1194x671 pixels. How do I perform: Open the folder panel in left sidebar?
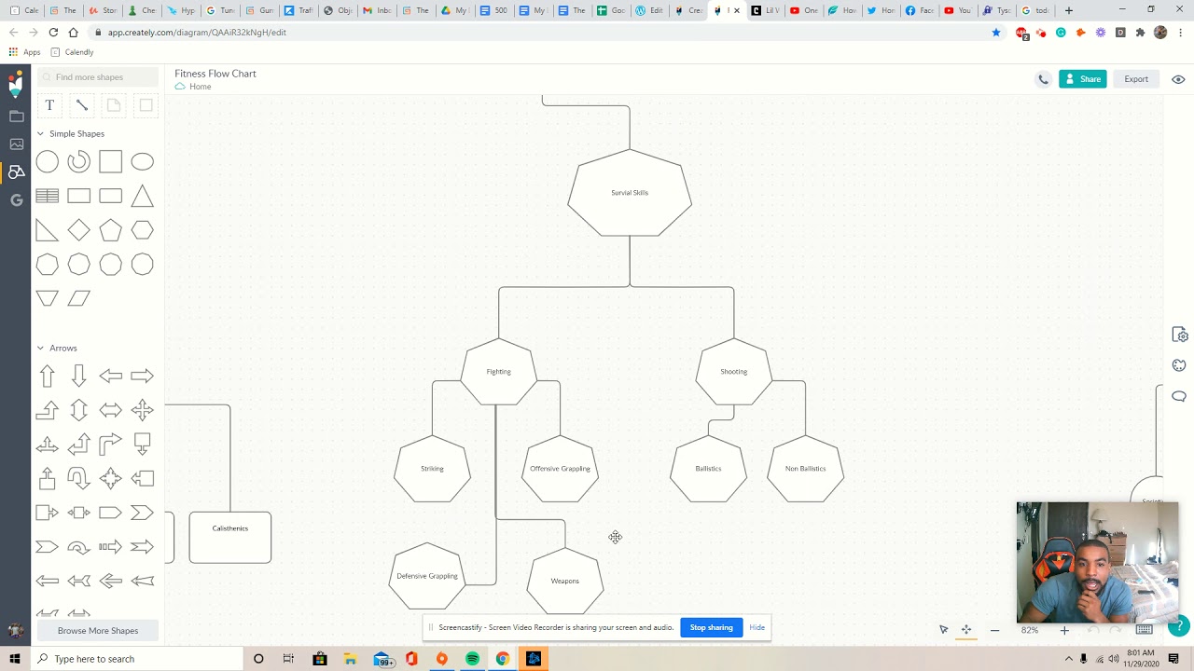pyautogui.click(x=16, y=116)
